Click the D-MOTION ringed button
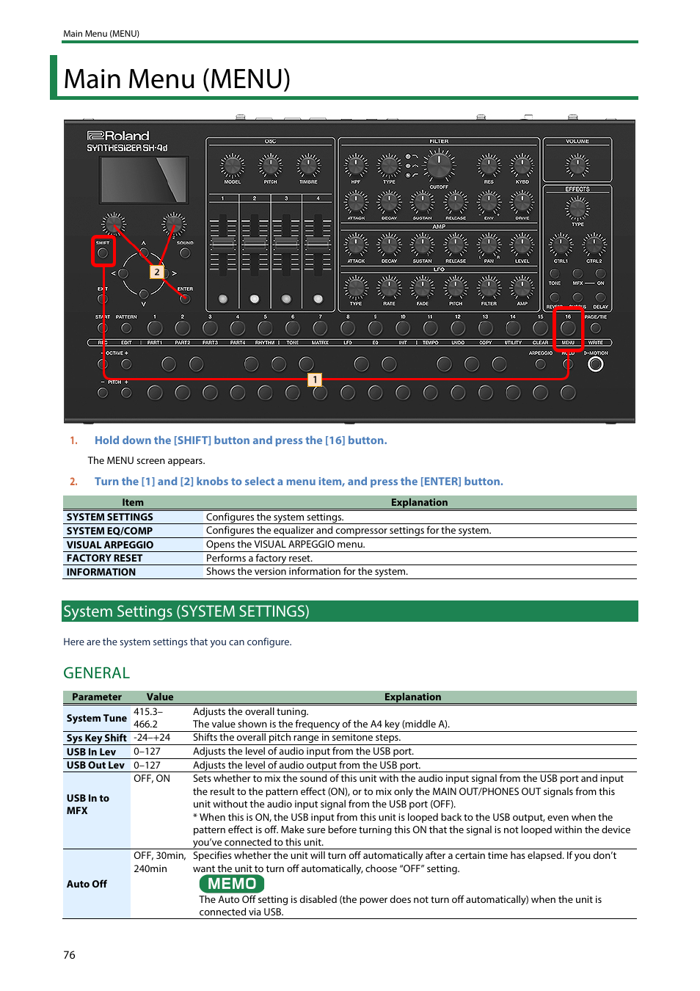Image resolution: width=700 pixels, height=991 pixels. tap(596, 364)
